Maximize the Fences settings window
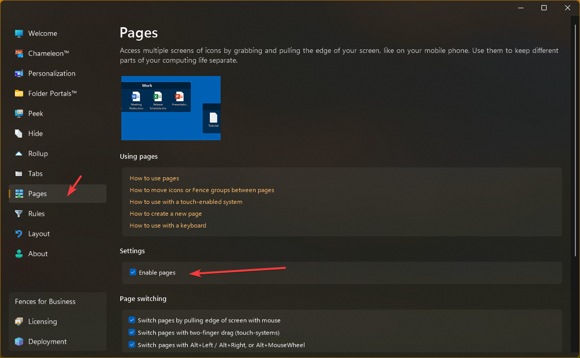 coord(544,8)
